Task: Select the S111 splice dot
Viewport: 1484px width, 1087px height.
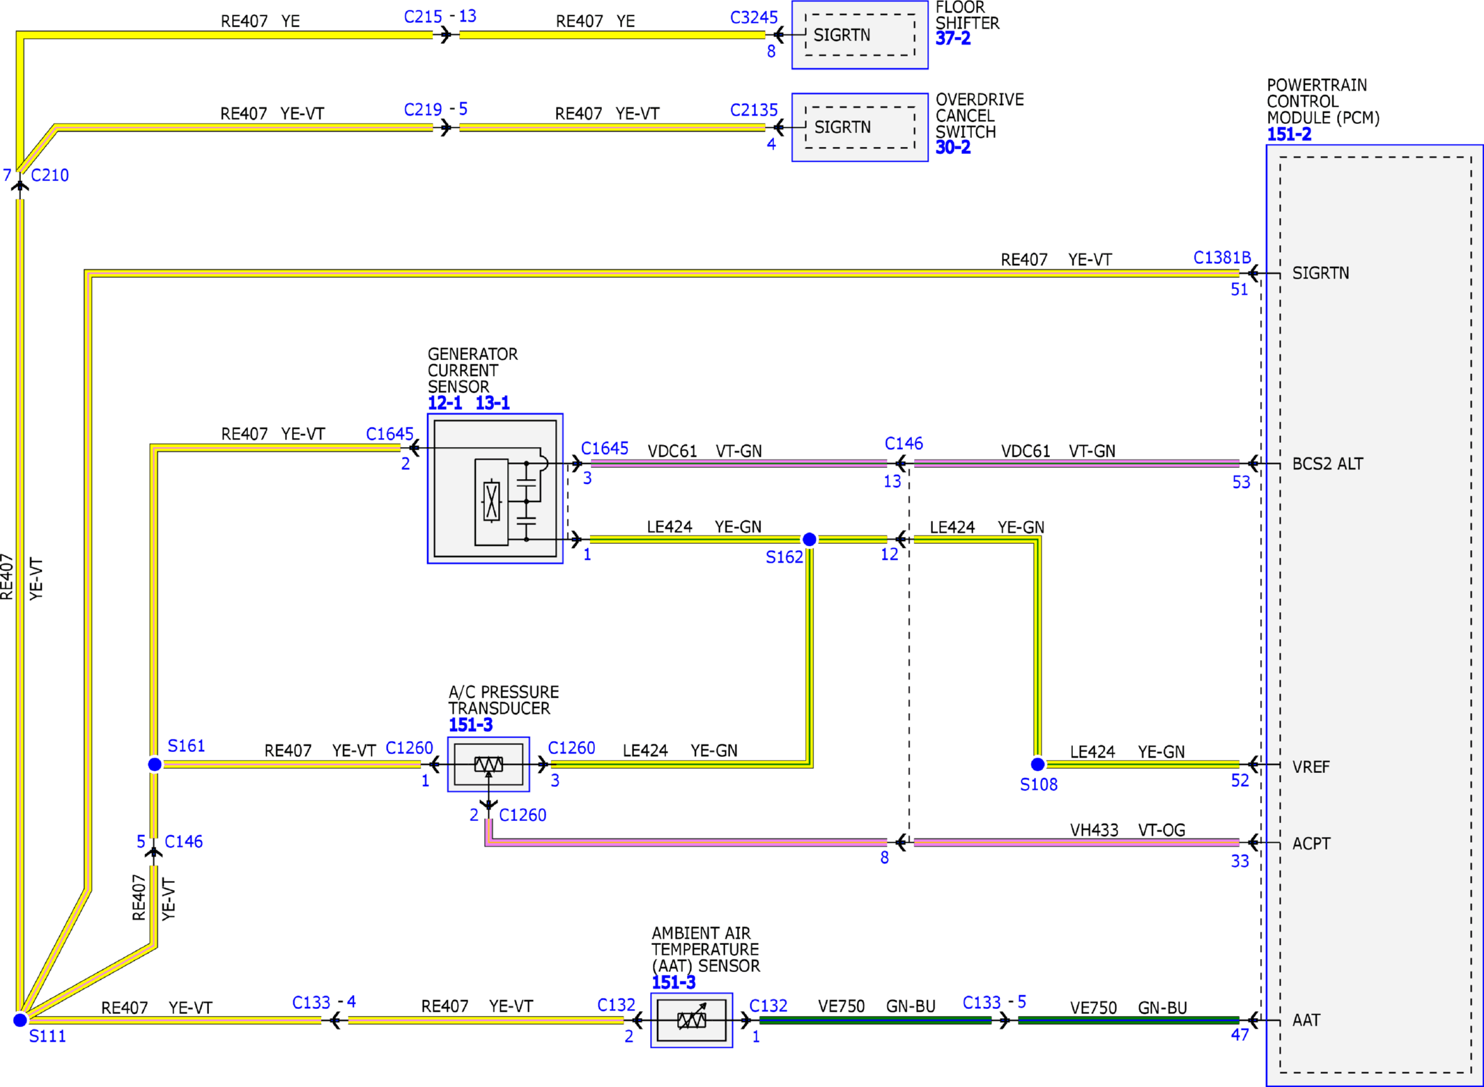Action: pos(20,1020)
